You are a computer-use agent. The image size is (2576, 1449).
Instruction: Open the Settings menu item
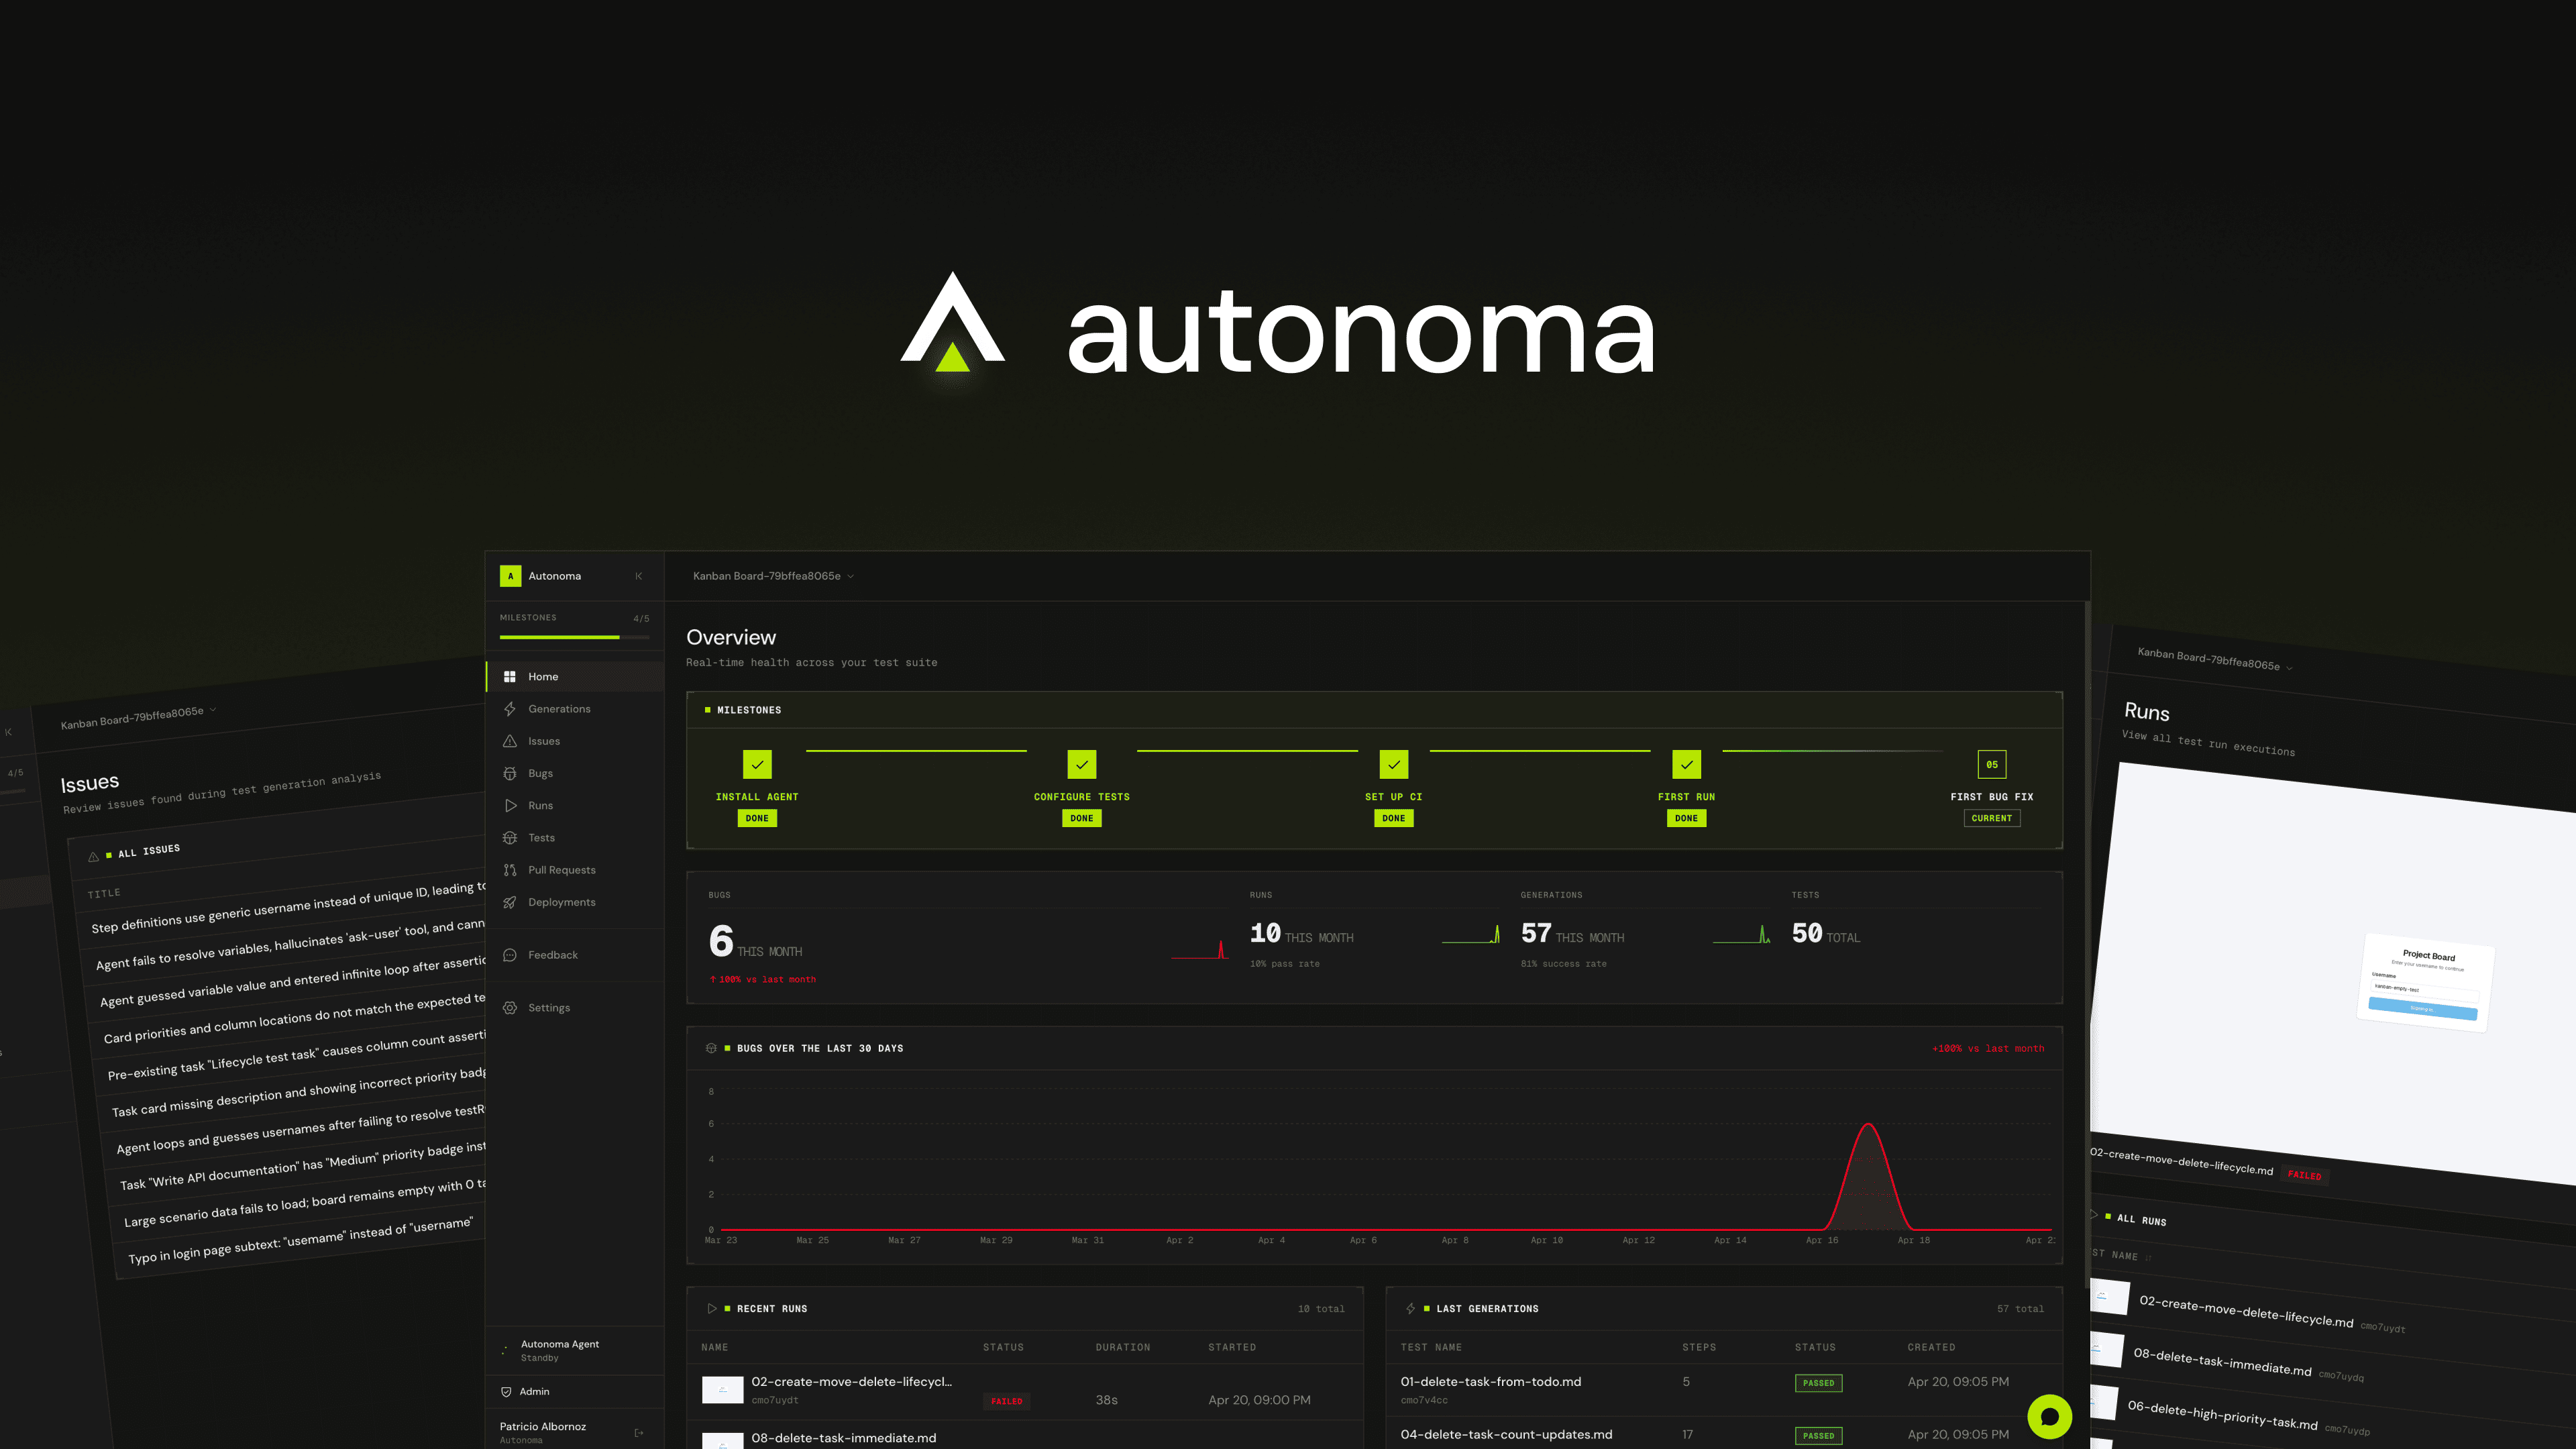pyautogui.click(x=549, y=1008)
